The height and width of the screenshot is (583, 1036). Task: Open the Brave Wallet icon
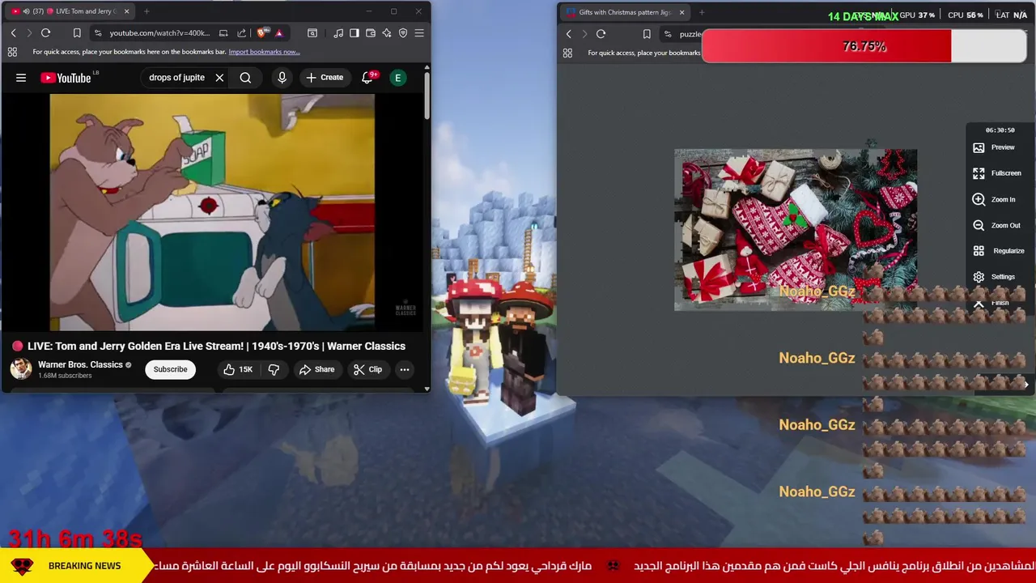click(x=371, y=33)
